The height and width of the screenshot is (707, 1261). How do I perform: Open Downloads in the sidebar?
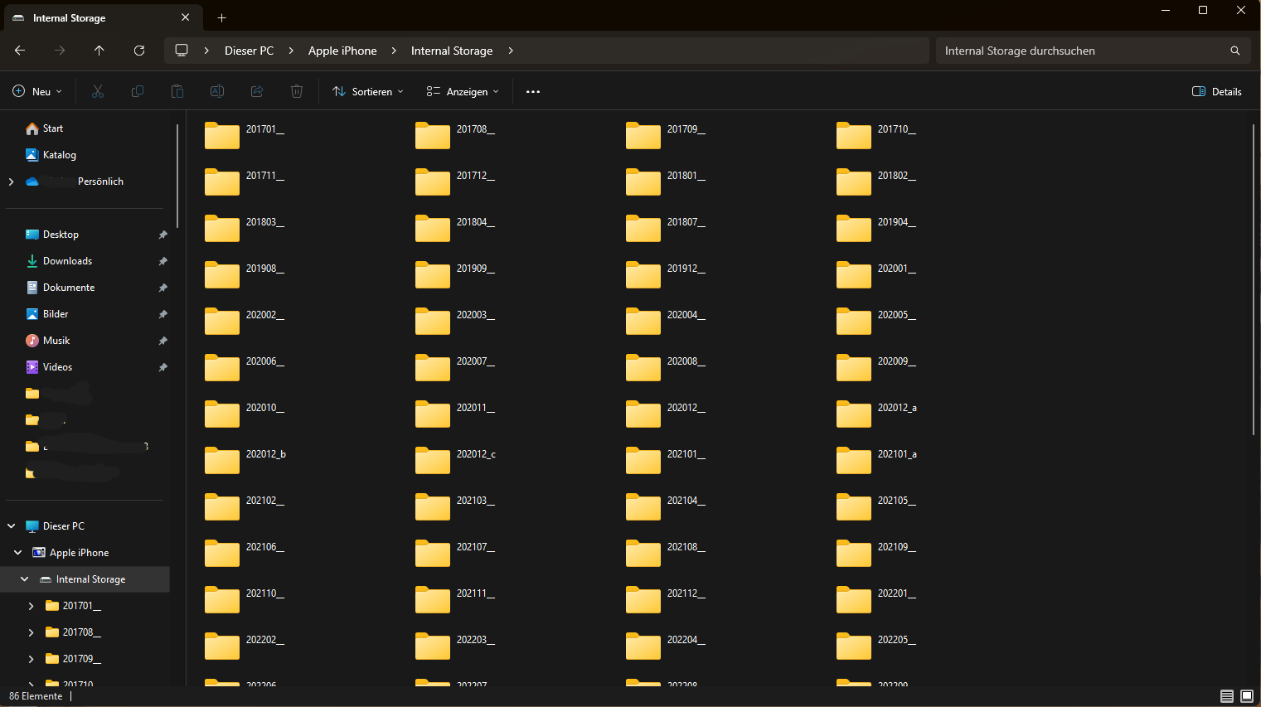67,261
